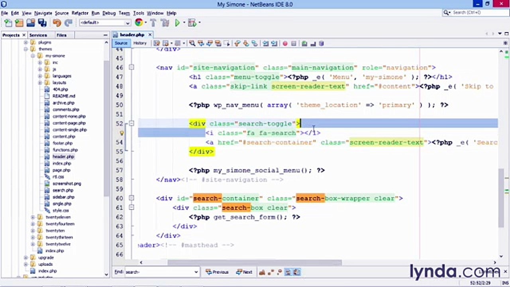The height and width of the screenshot is (287, 510).
Task: Click the Open Project toolbar icon
Action: pos(30,23)
